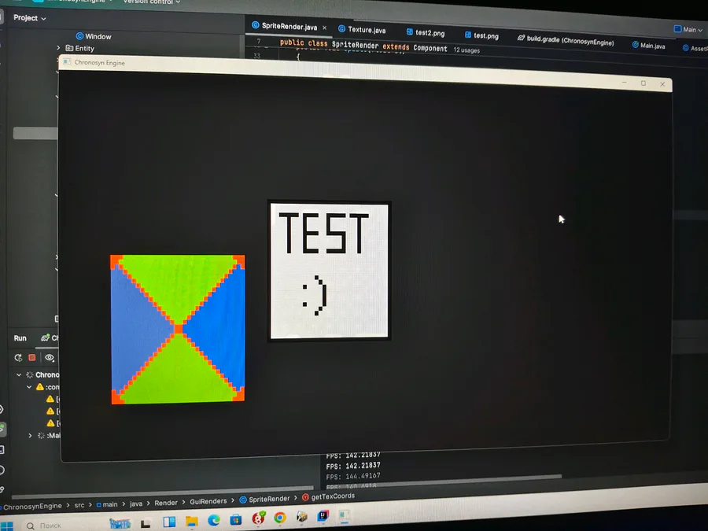The image size is (708, 531).
Task: Collapse the Chrono run tree node
Action: coord(19,374)
